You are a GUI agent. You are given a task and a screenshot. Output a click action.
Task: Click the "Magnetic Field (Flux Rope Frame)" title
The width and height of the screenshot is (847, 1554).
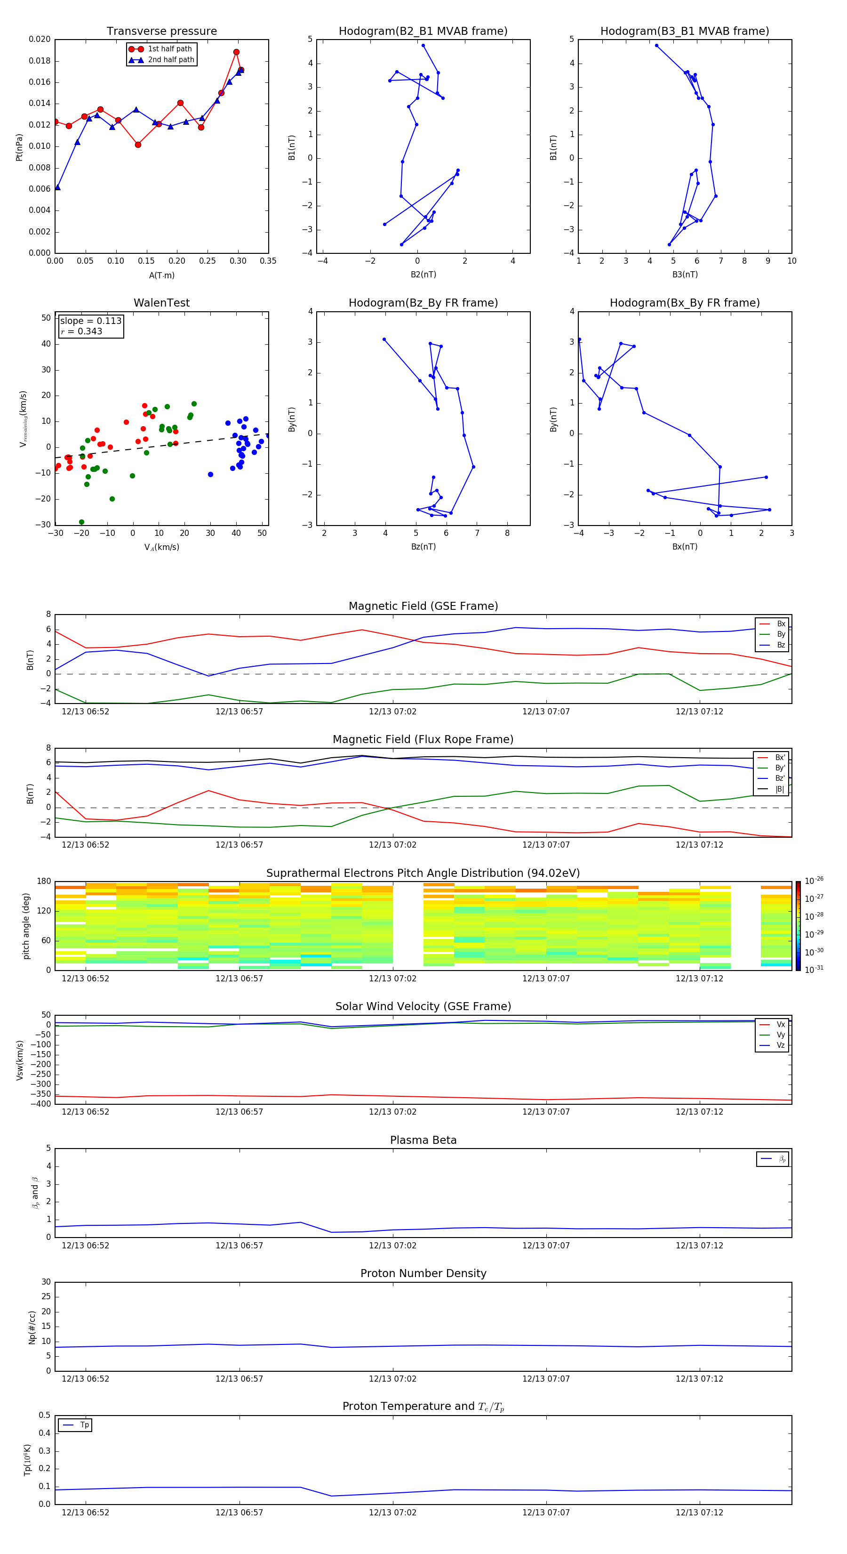(x=423, y=740)
